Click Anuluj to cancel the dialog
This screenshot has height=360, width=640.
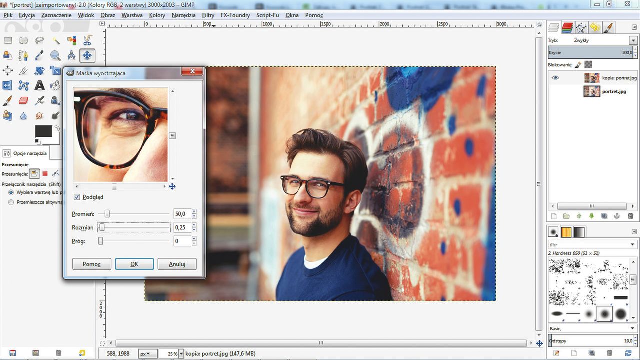(x=177, y=264)
